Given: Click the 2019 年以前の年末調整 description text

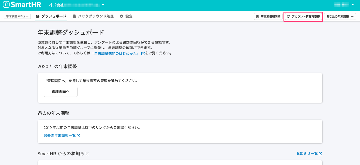Looking at the screenshot, I should point(92,128).
